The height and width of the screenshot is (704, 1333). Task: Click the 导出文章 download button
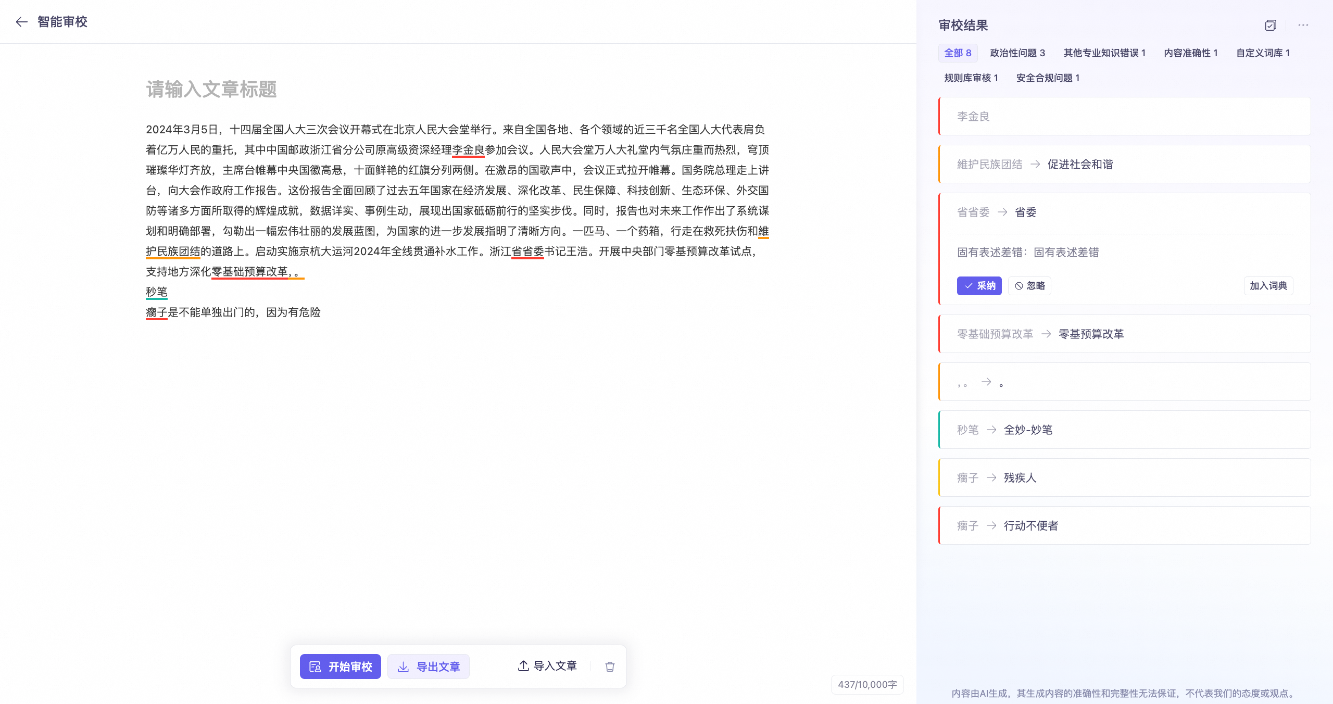click(x=429, y=667)
